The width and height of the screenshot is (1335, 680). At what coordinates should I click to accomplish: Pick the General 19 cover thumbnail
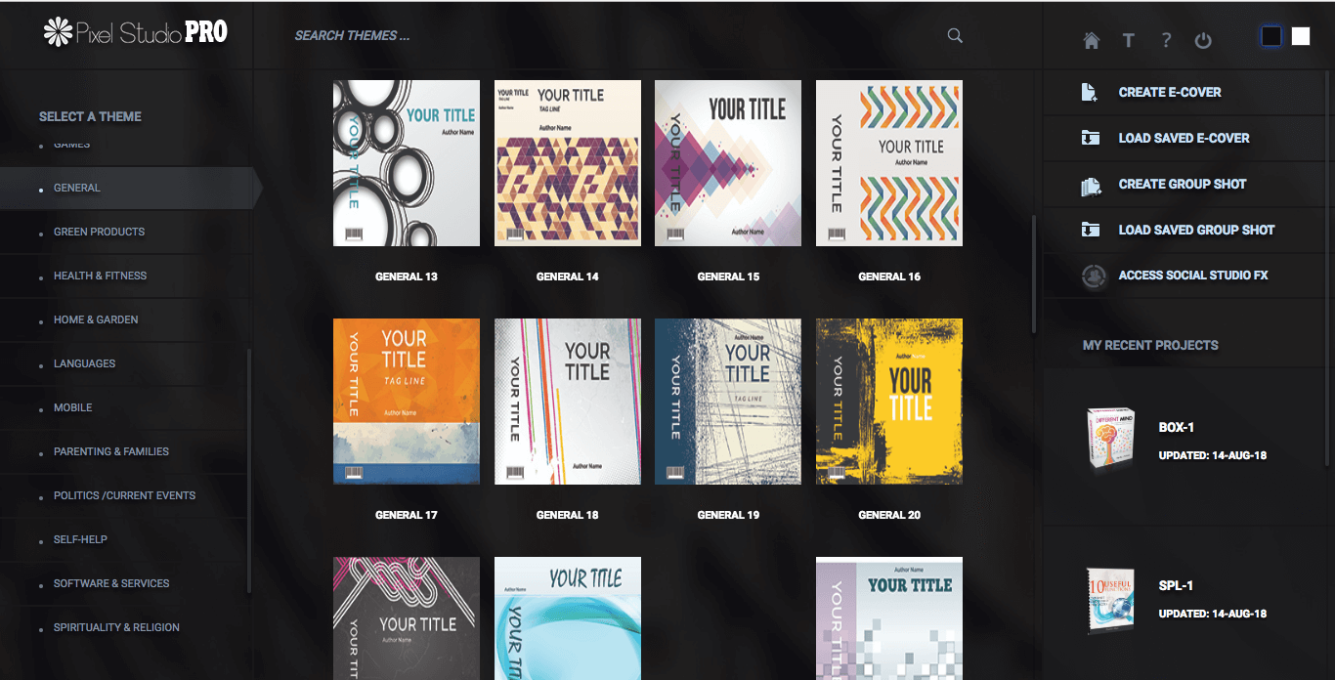[x=728, y=402]
